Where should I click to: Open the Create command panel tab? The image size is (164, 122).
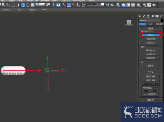(x=140, y=16)
